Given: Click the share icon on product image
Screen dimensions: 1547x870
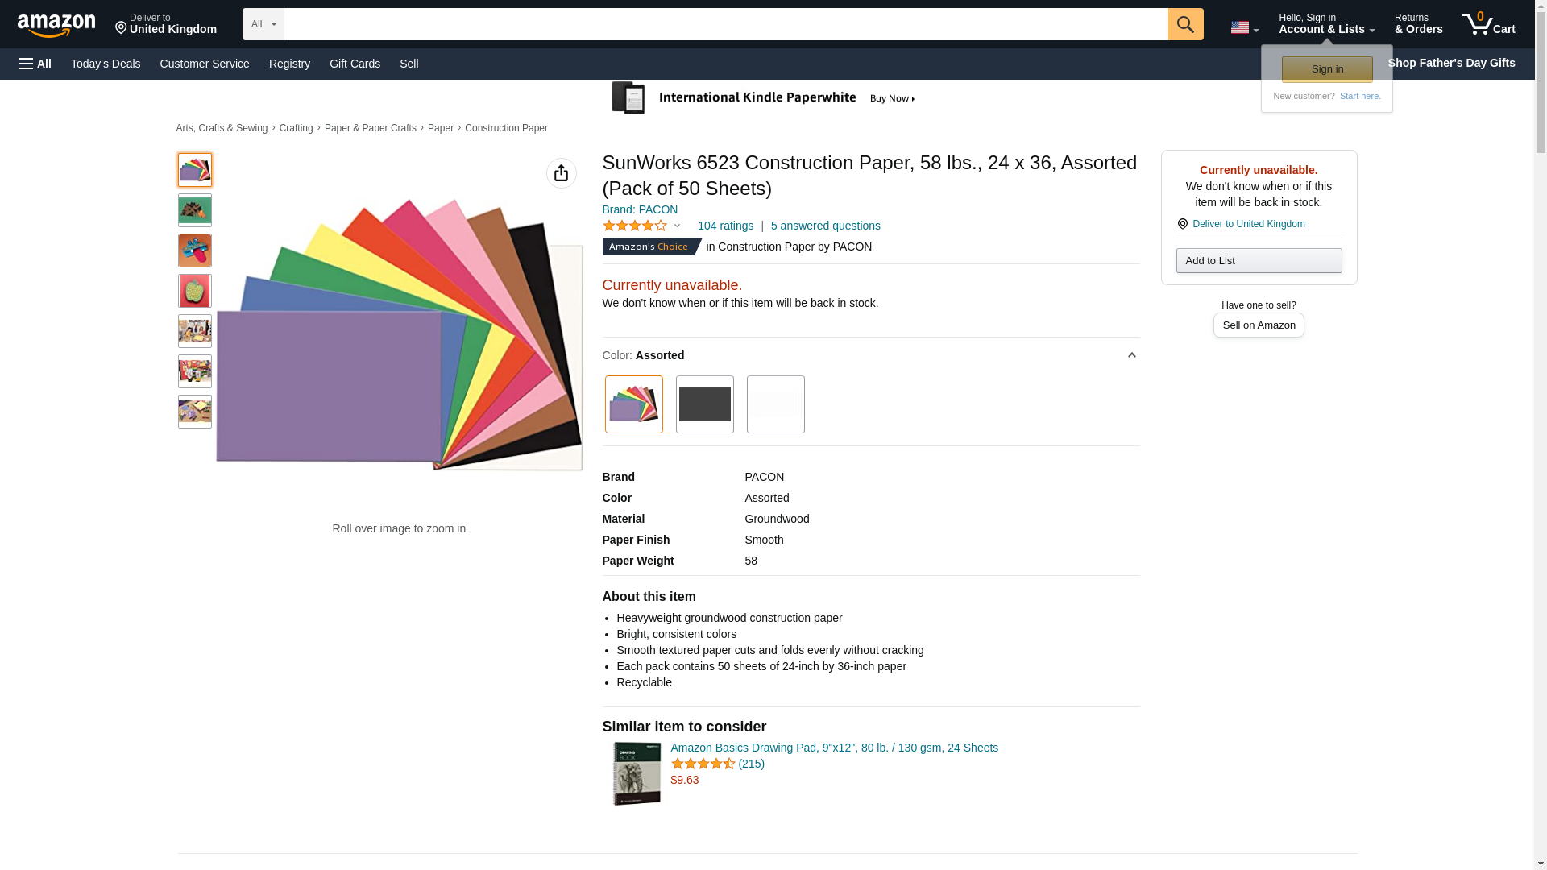Looking at the screenshot, I should 561,173.
